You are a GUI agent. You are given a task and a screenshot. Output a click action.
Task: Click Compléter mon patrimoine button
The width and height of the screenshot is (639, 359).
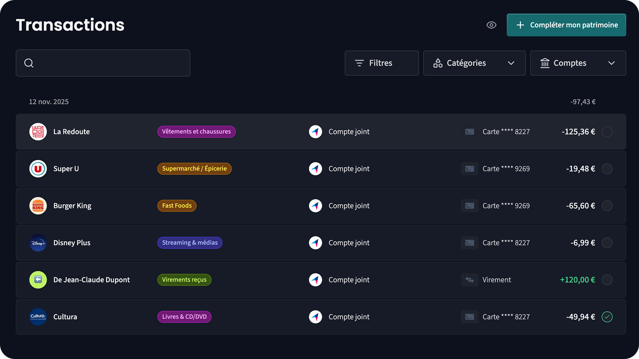pos(566,25)
